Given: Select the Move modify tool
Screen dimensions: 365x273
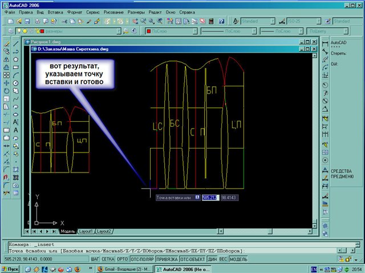Looking at the screenshot, I should pyautogui.click(x=6, y=83).
